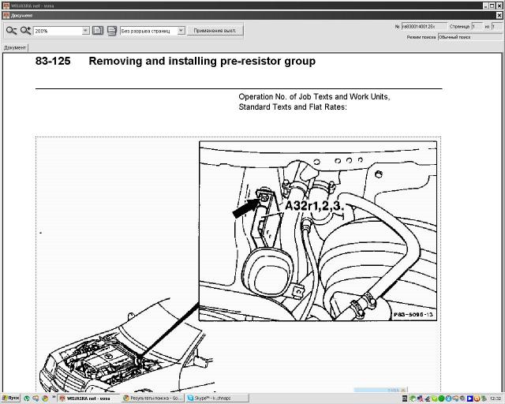Click the current page number field
This screenshot has height=404, width=505.
(476, 26)
